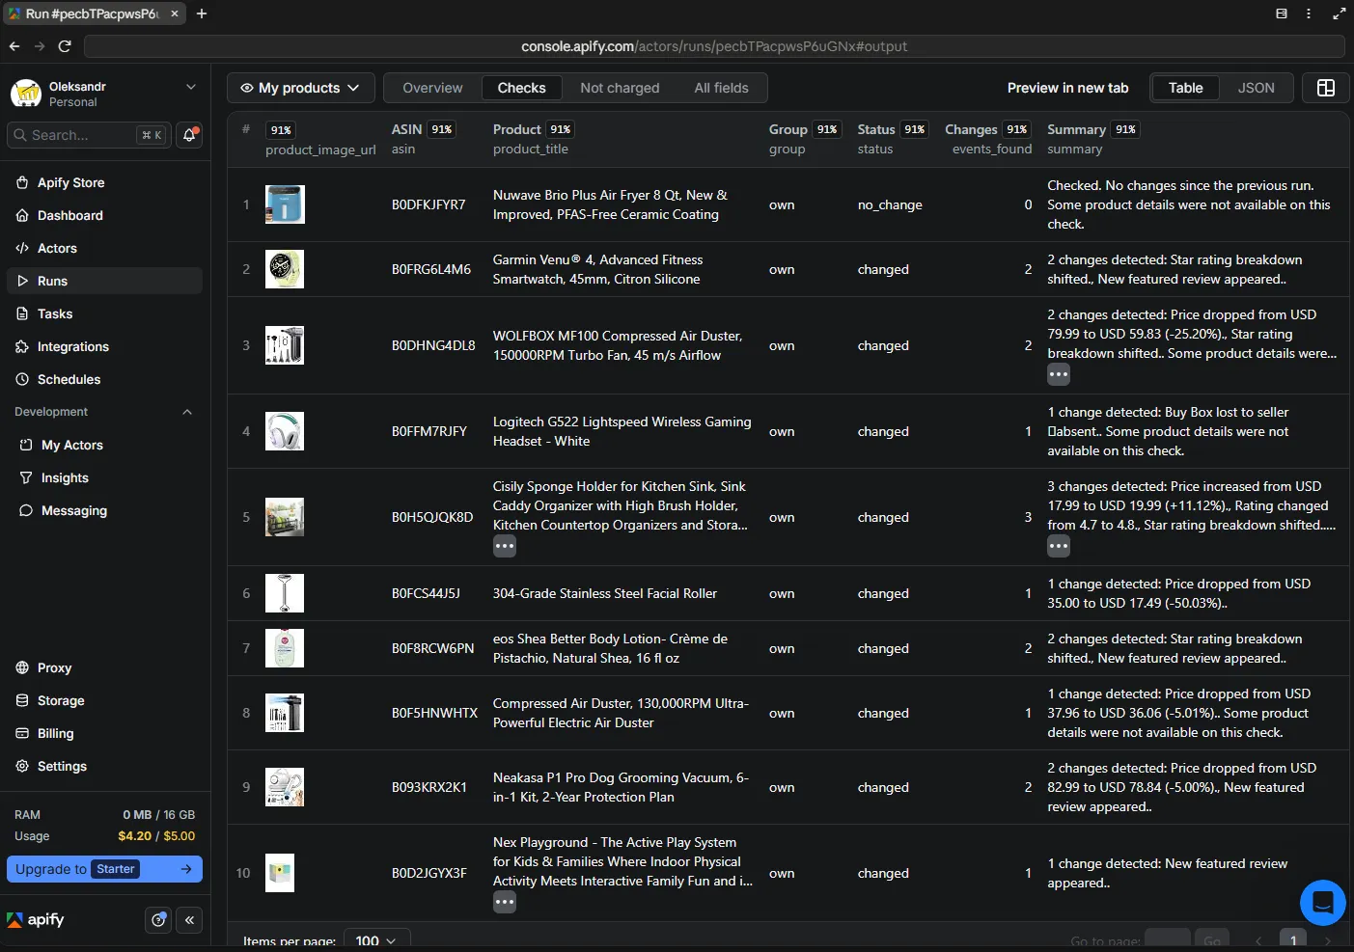This screenshot has height=952, width=1354.
Task: Reload the browser page
Action: point(65,46)
